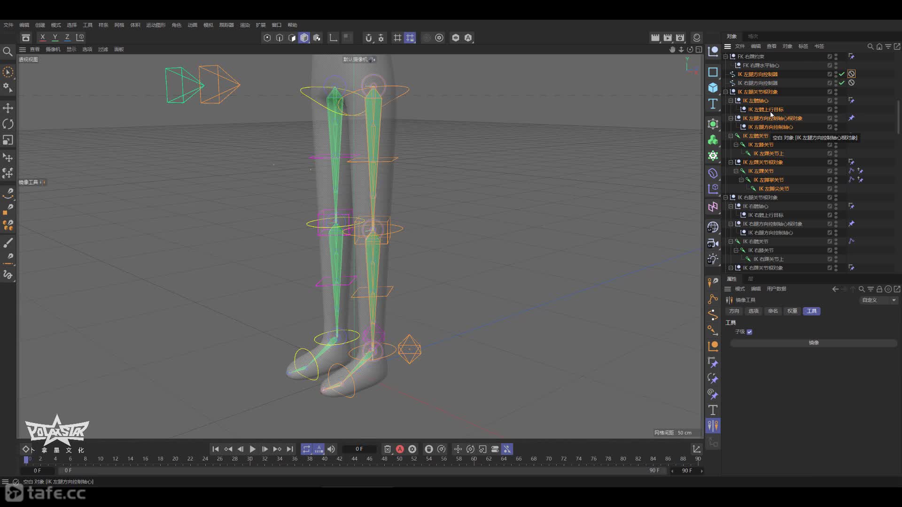This screenshot has height=507, width=902.
Task: Toggle Y axis lock
Action: coord(55,38)
